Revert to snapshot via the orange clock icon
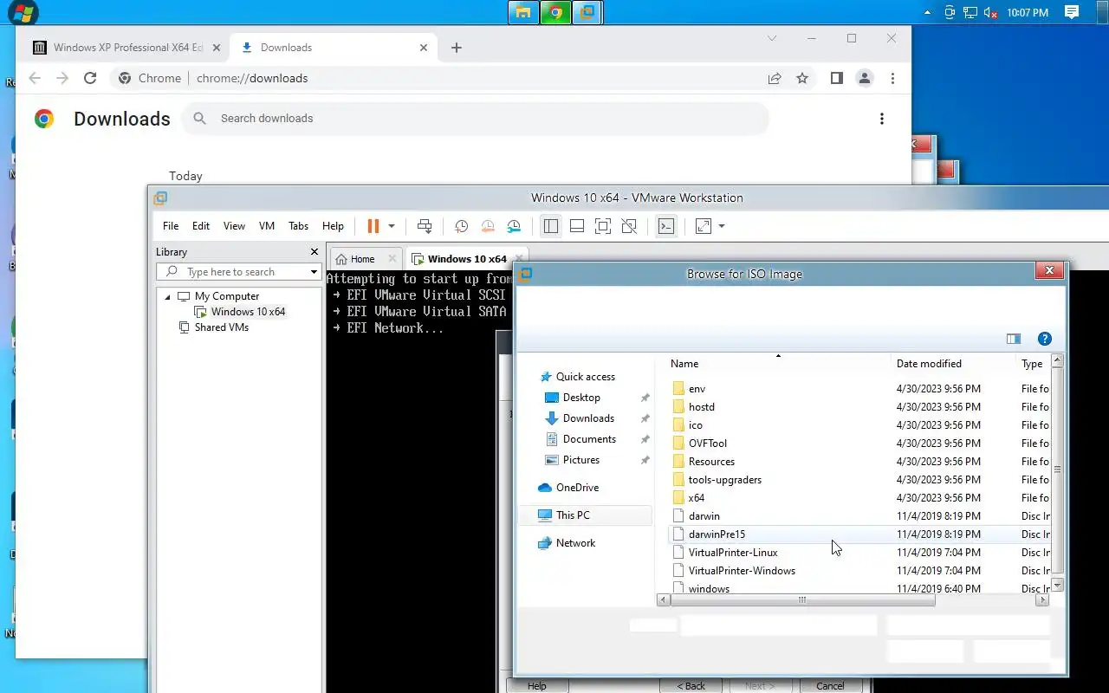1109x693 pixels. tap(488, 226)
